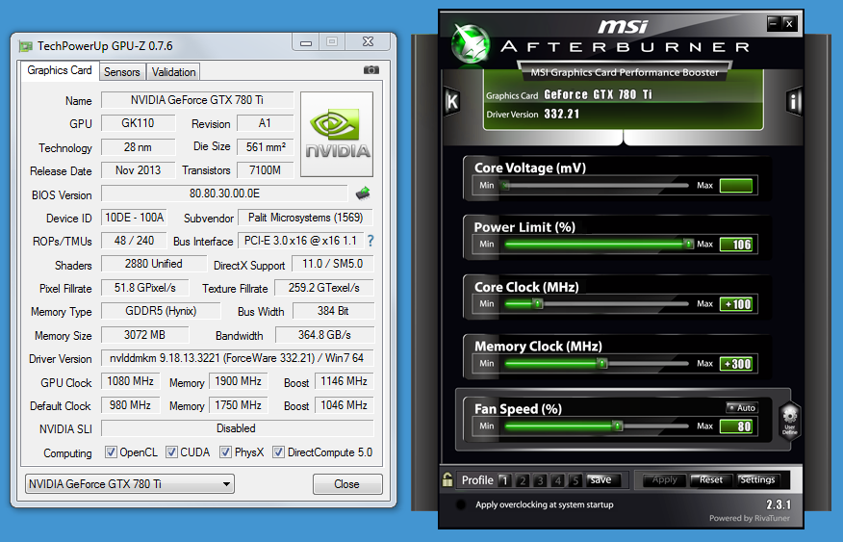The height and width of the screenshot is (542, 843).
Task: Click the Power Limit slider handle
Action: 688,245
